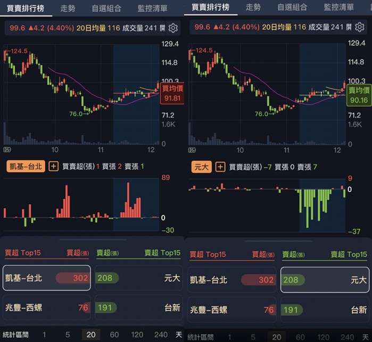Click plus icon beside 凱基-台北 tag
372x342 pixels.
click(x=54, y=166)
